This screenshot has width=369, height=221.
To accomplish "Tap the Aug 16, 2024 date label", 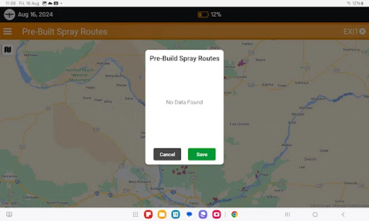I will pos(35,14).
